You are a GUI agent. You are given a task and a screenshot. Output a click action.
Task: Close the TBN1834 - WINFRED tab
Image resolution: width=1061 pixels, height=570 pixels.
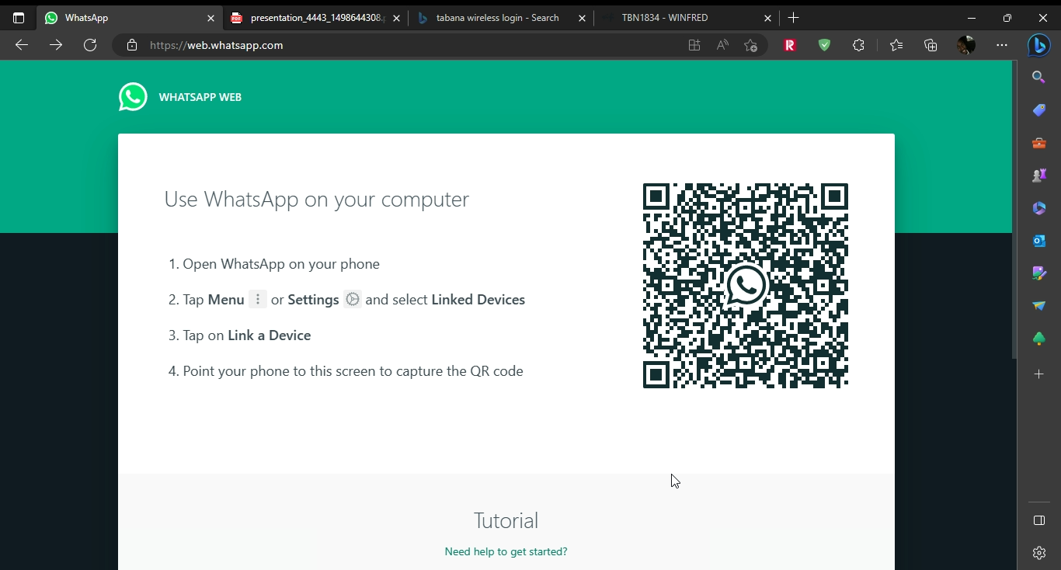[767, 18]
